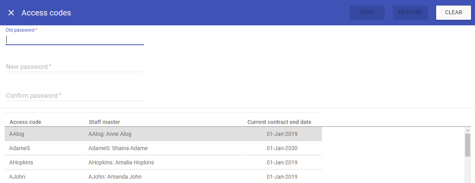Select the Confirm password field
Image resolution: width=475 pixels, height=183 pixels.
(75, 96)
